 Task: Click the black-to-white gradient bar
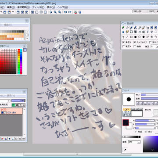click(131, 137)
